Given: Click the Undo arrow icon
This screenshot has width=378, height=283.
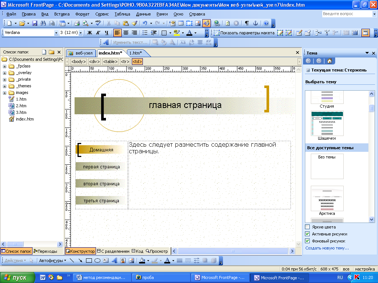Looking at the screenshot, I should [x=145, y=23].
